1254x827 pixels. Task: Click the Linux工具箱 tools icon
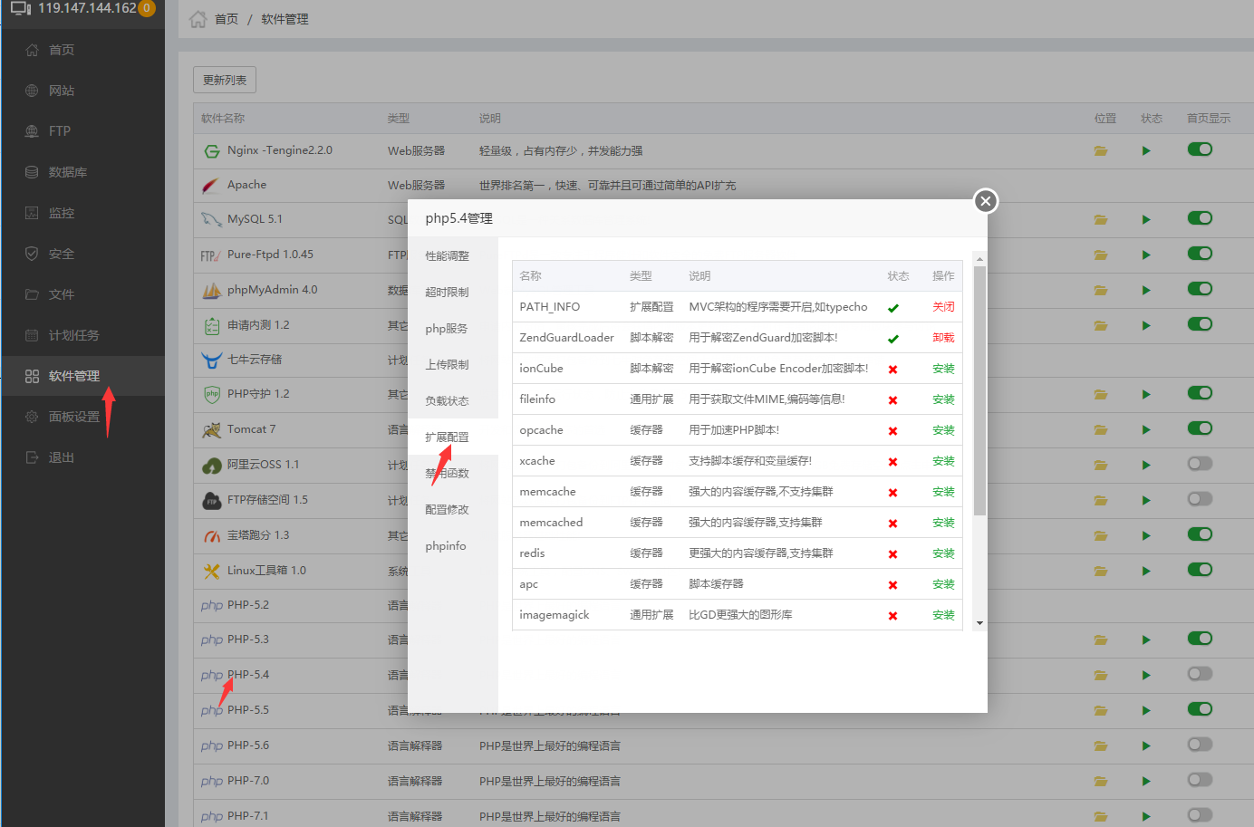pos(212,572)
